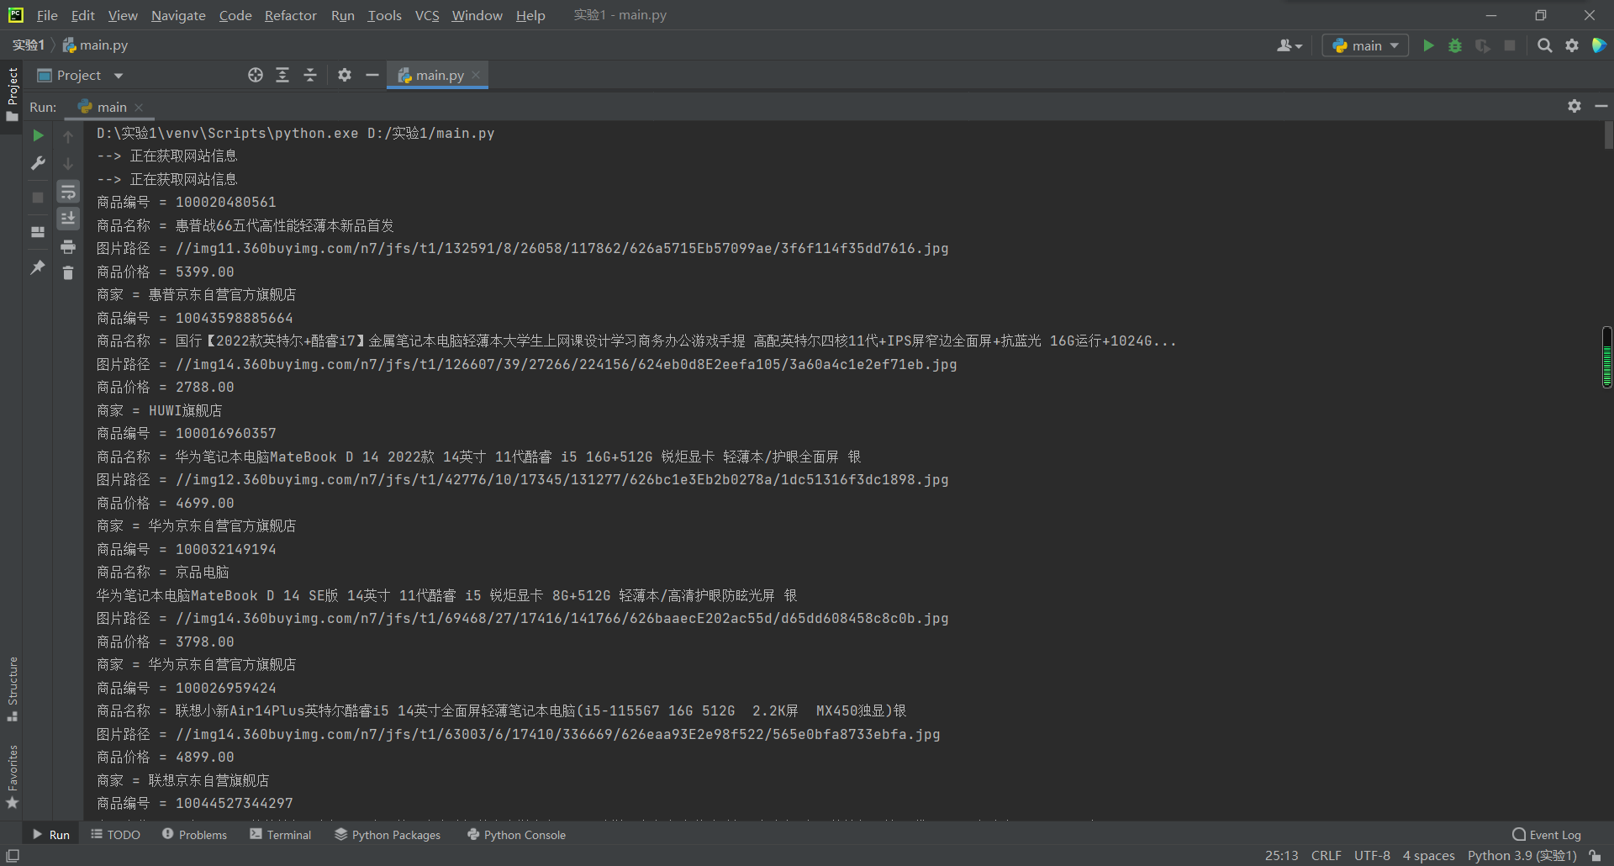This screenshot has width=1614, height=866.
Task: Open the Refactor menu
Action: coord(291,15)
